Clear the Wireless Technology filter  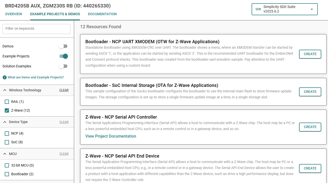(x=64, y=90)
